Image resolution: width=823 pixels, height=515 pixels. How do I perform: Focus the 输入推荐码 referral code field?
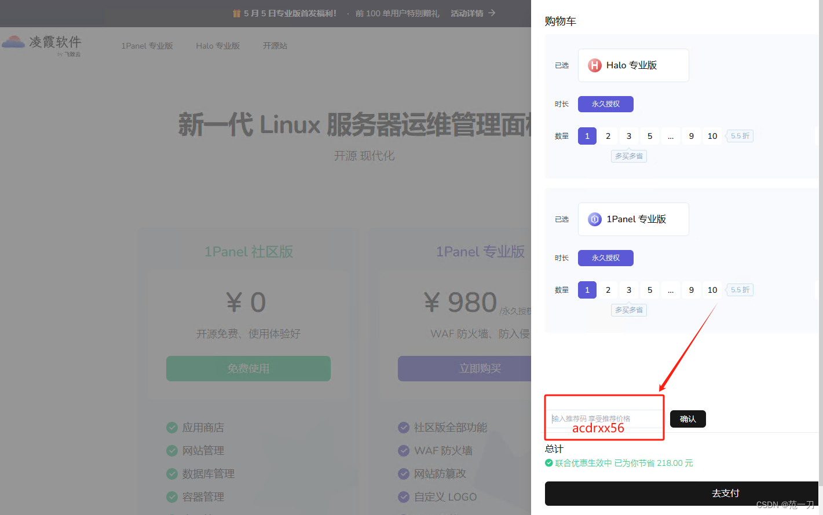point(606,419)
